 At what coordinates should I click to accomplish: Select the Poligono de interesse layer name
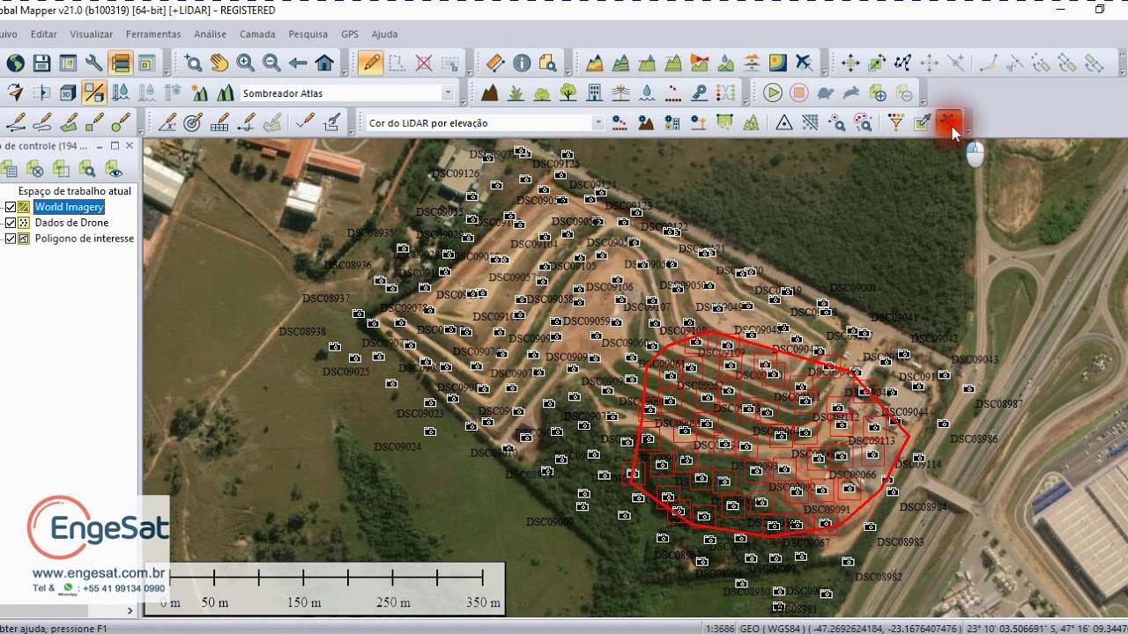[85, 239]
